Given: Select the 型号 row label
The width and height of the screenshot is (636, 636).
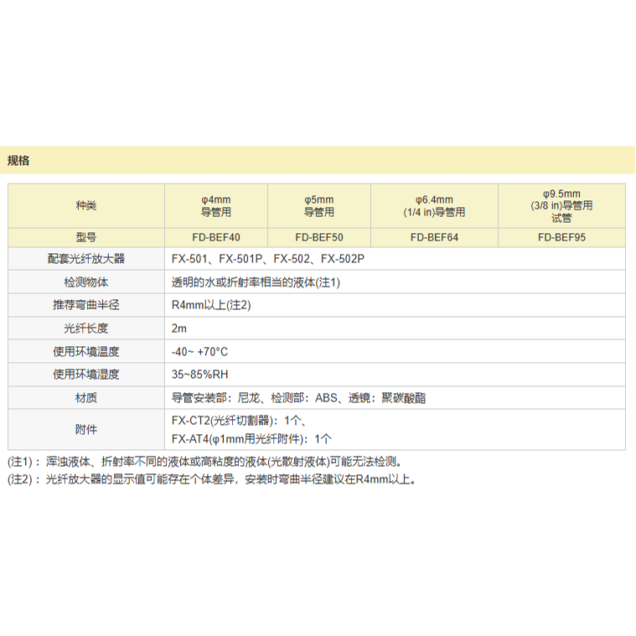Looking at the screenshot, I should 86,237.
